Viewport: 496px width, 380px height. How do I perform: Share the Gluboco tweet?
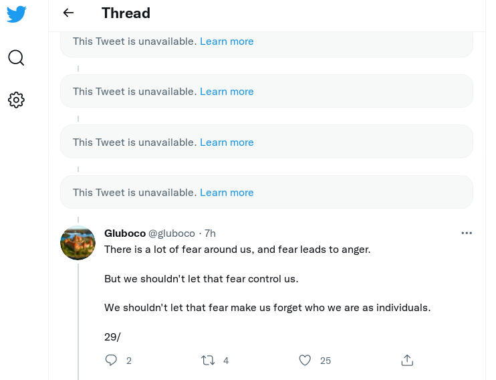point(407,360)
